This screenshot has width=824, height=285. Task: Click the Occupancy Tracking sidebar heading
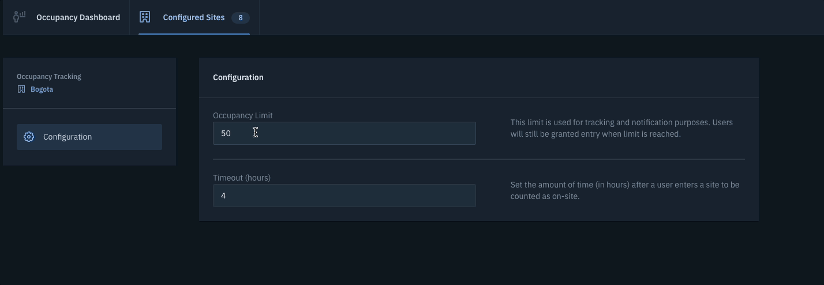pos(49,77)
